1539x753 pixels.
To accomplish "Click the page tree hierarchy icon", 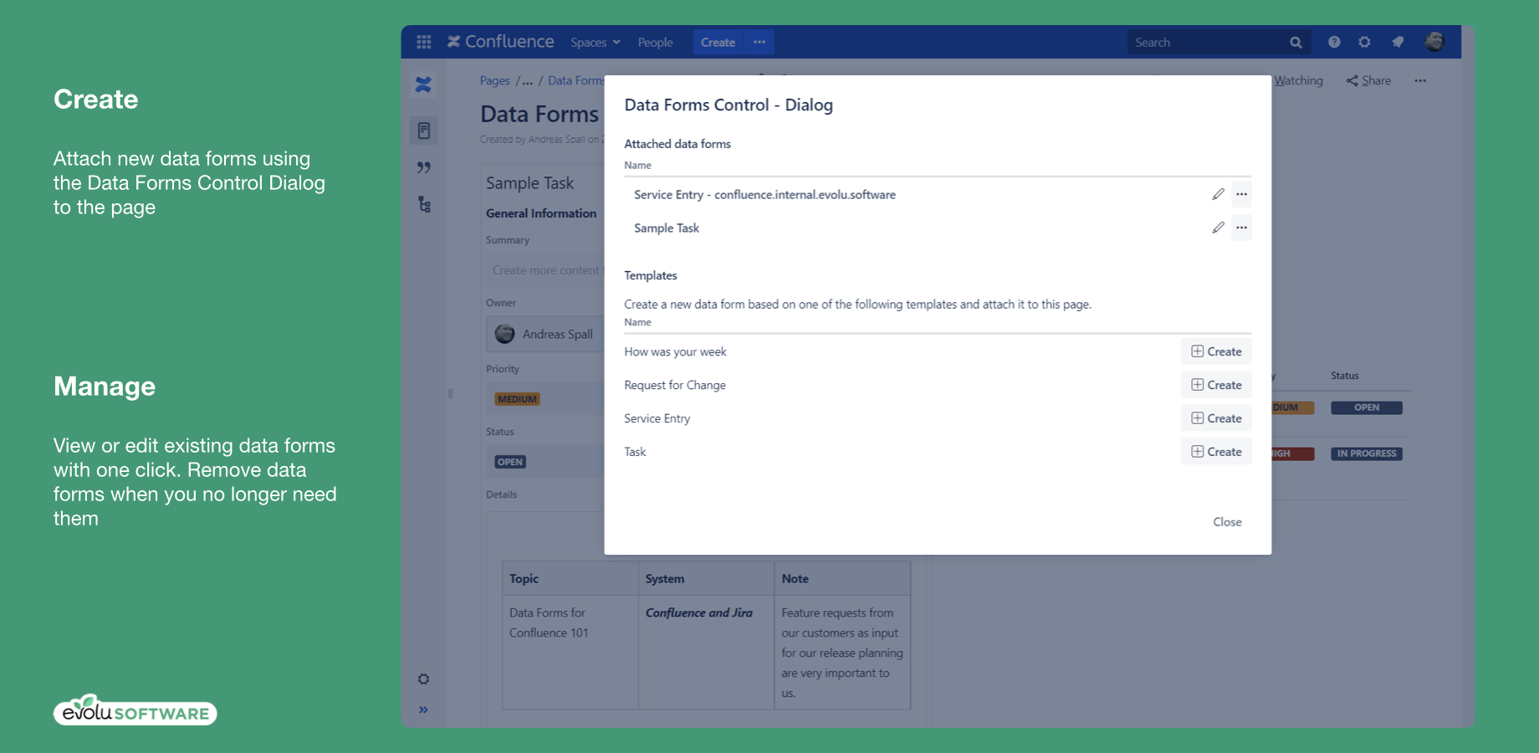I will pyautogui.click(x=424, y=204).
